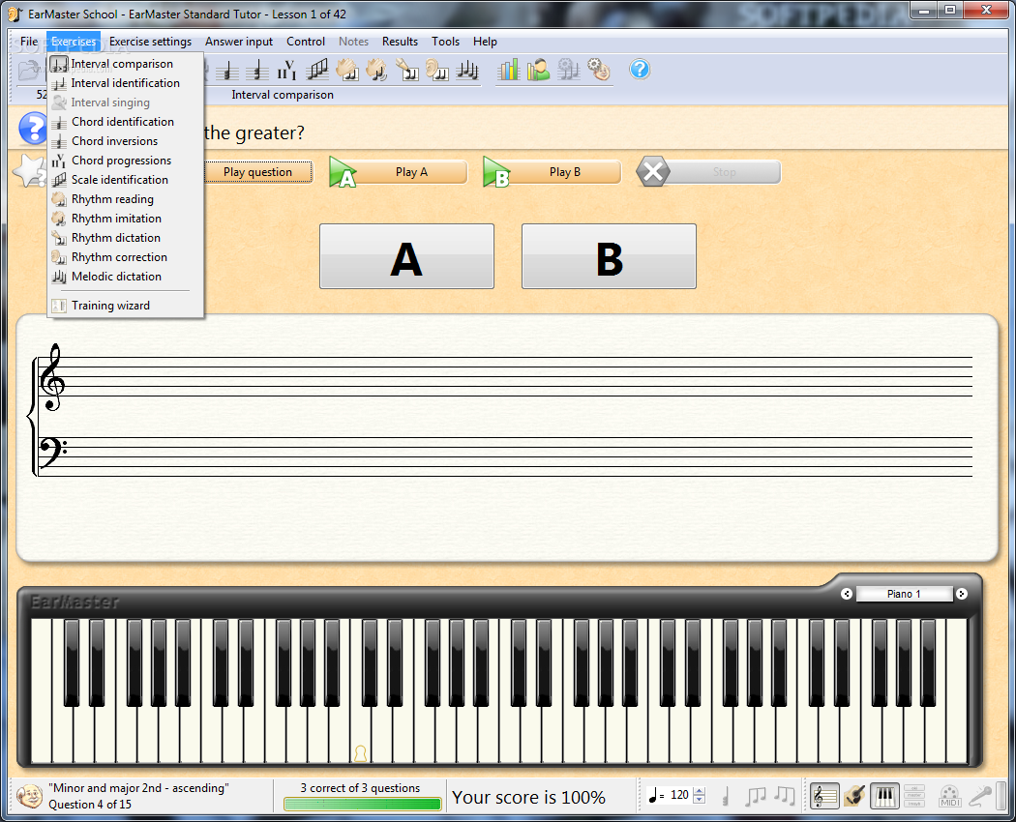The height and width of the screenshot is (822, 1016).
Task: Select Interval identification menu entry
Action: pyautogui.click(x=126, y=83)
